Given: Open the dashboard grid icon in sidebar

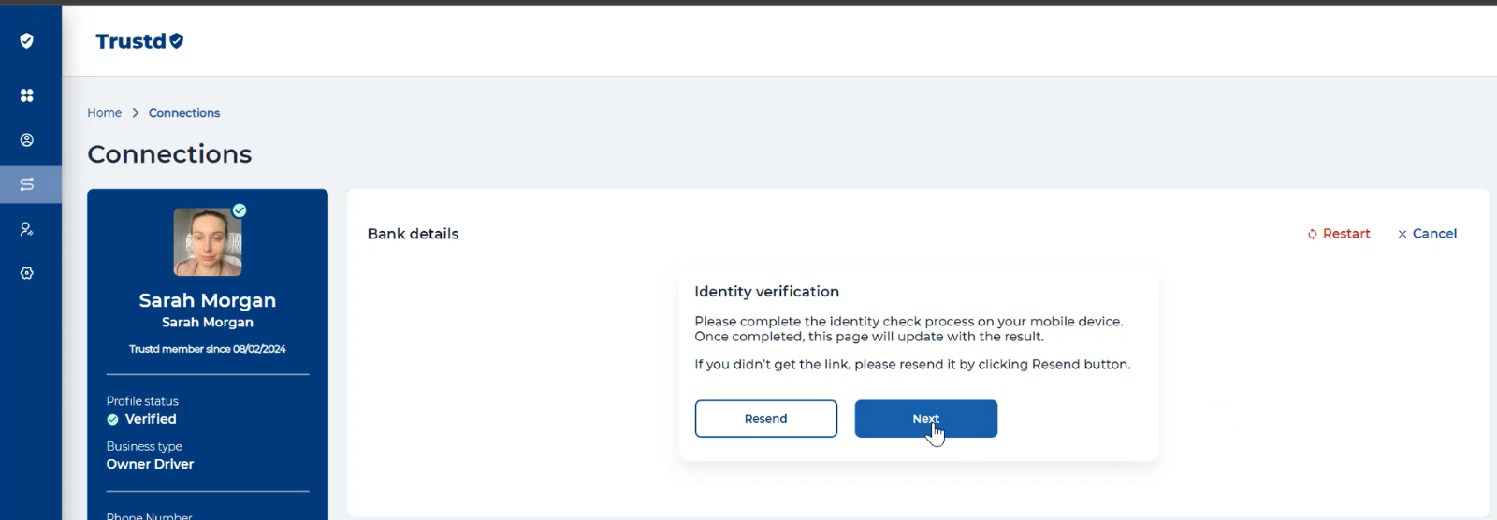Looking at the screenshot, I should click(x=26, y=95).
